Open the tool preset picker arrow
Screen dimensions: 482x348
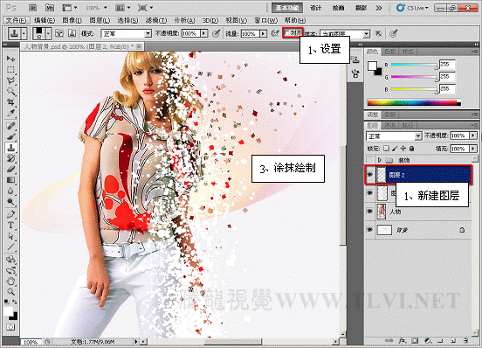[x=24, y=33]
